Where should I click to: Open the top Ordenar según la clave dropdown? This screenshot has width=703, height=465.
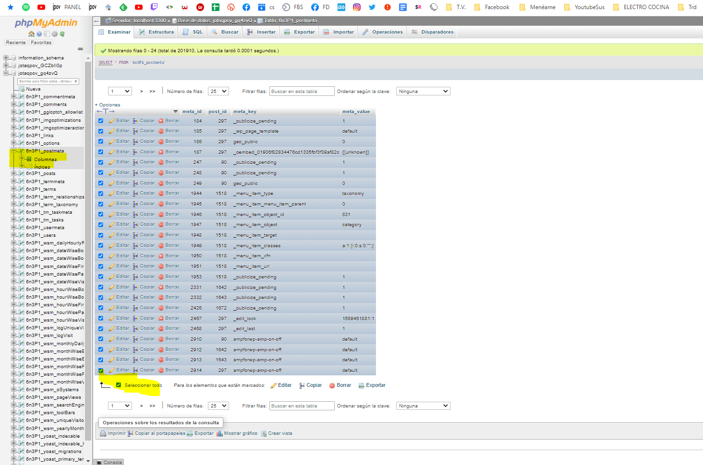click(x=423, y=91)
